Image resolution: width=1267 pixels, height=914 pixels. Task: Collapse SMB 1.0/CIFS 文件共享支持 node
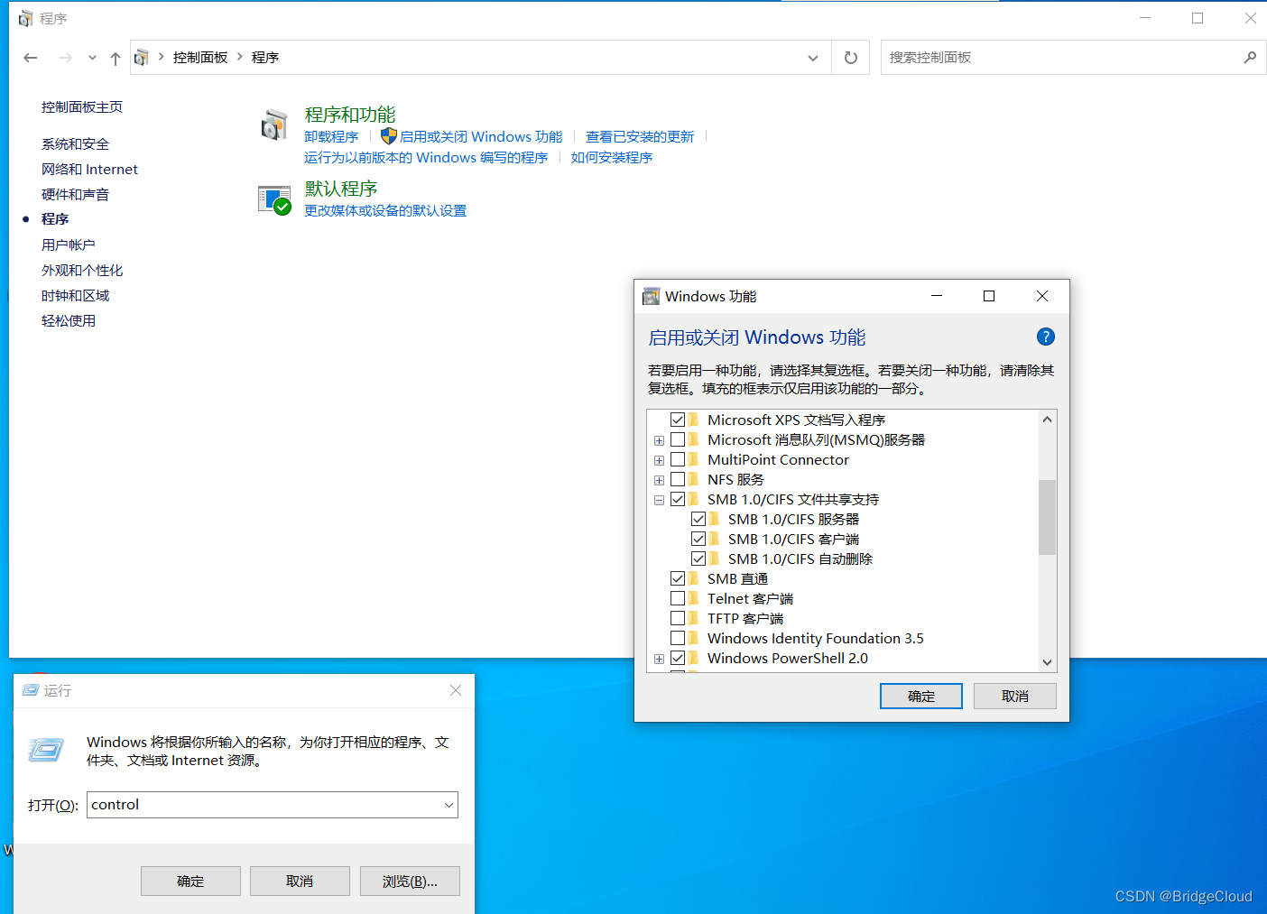pyautogui.click(x=659, y=500)
